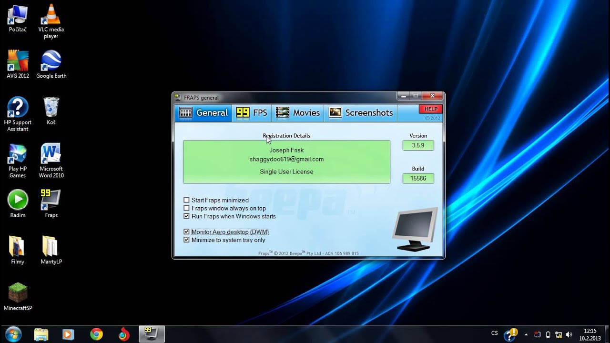Click the VLC media player desktop icon

pyautogui.click(x=51, y=22)
